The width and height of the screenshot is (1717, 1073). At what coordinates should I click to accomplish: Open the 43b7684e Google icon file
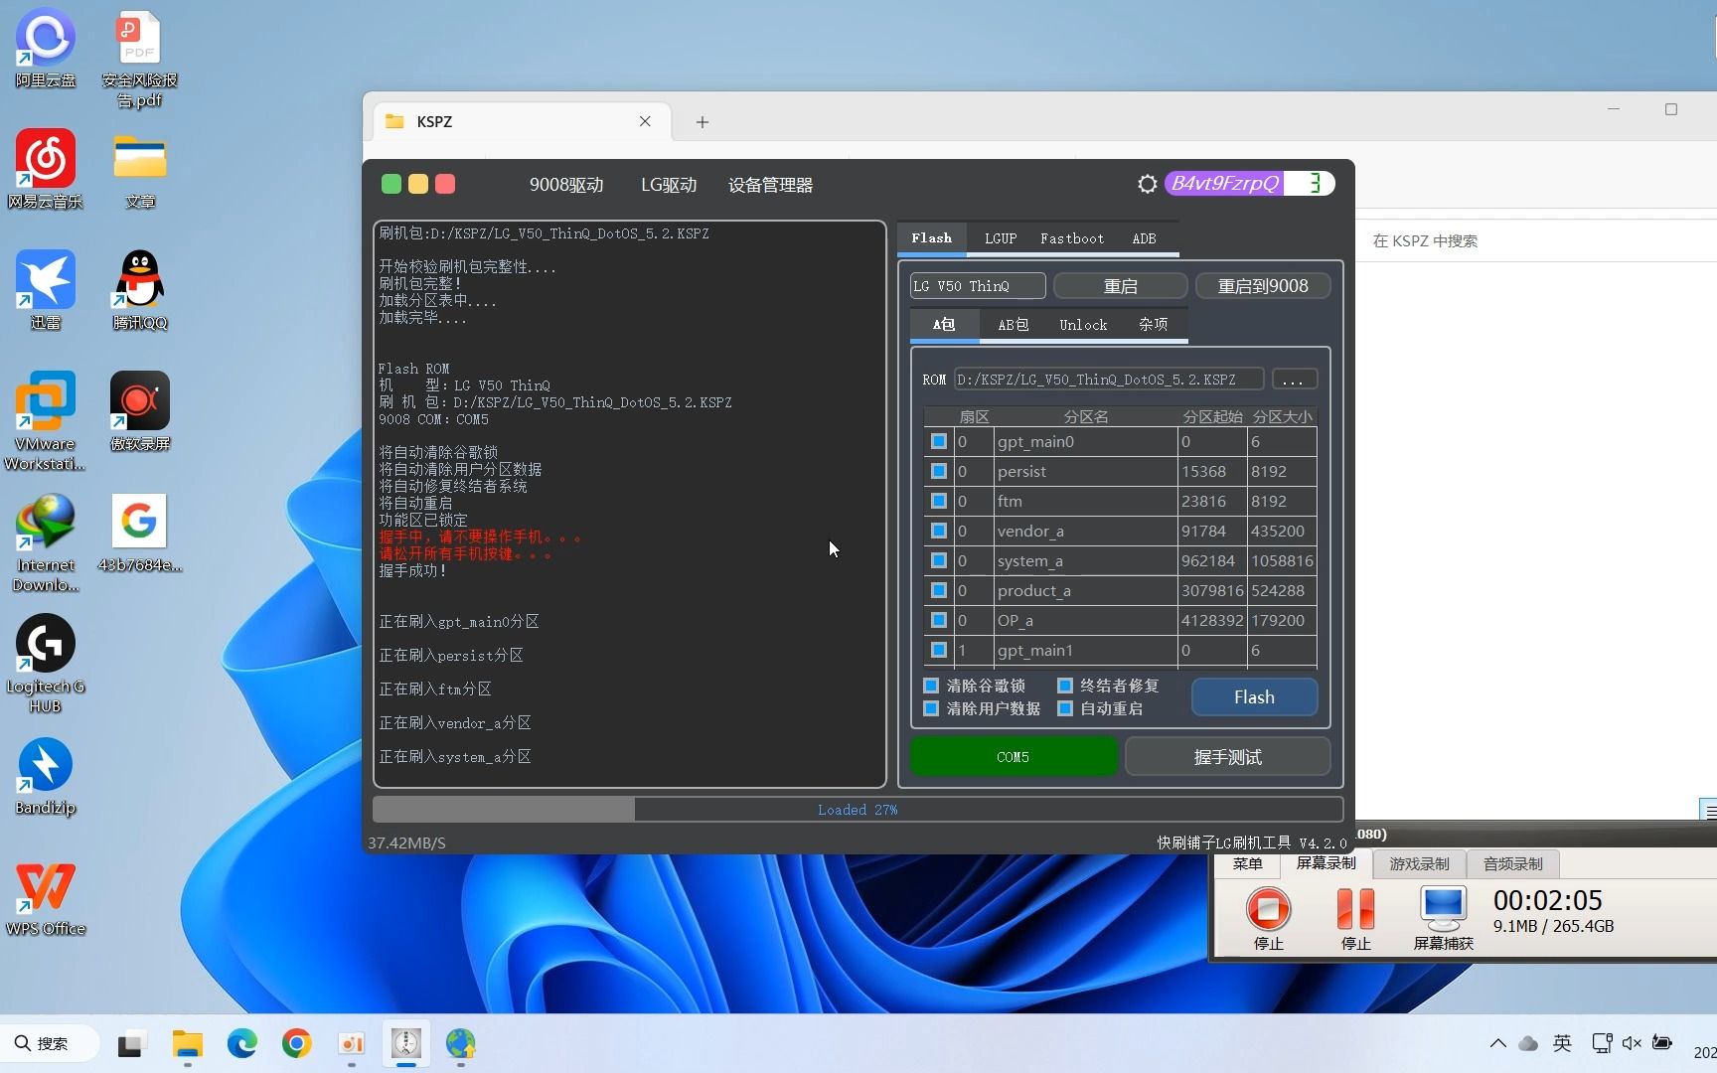tap(139, 533)
